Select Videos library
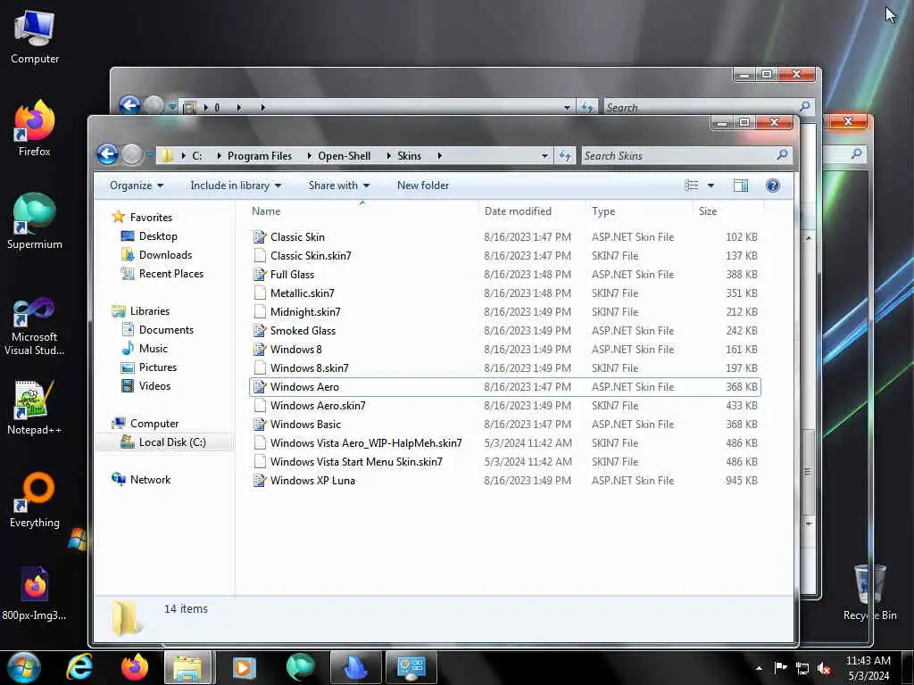Screen dimensions: 914x685 tap(154, 385)
